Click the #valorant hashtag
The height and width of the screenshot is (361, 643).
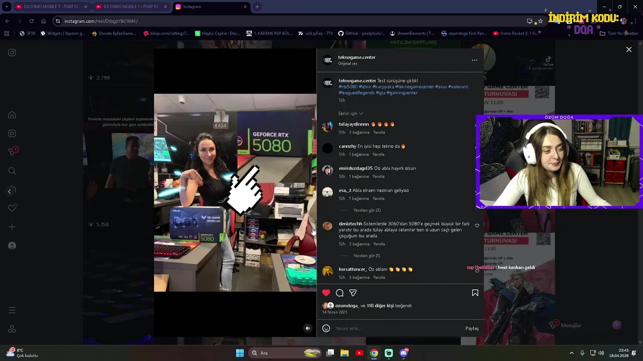(x=458, y=87)
